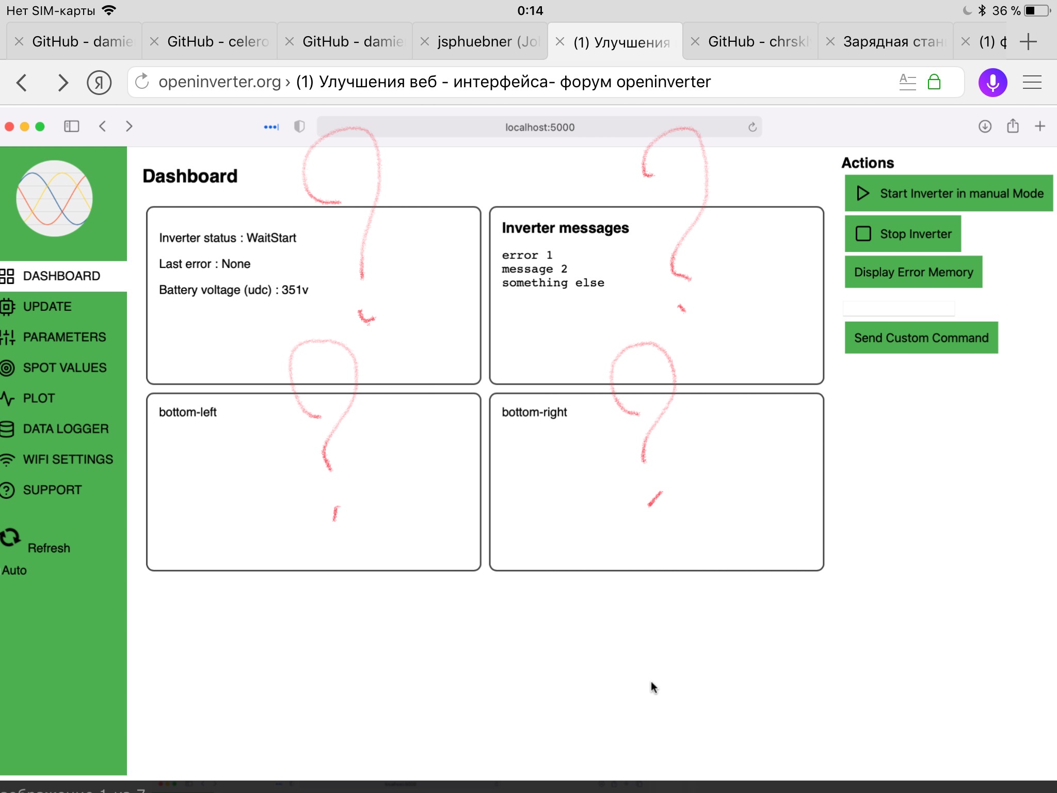Reload the page with circular arrow

coord(142,82)
